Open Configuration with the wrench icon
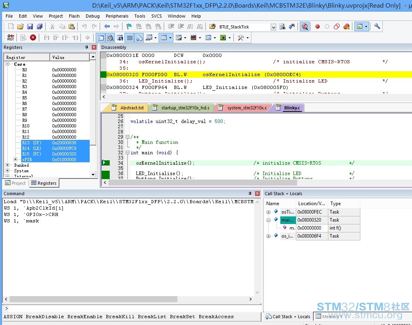Viewport: 412px width, 325px height. tap(377, 26)
